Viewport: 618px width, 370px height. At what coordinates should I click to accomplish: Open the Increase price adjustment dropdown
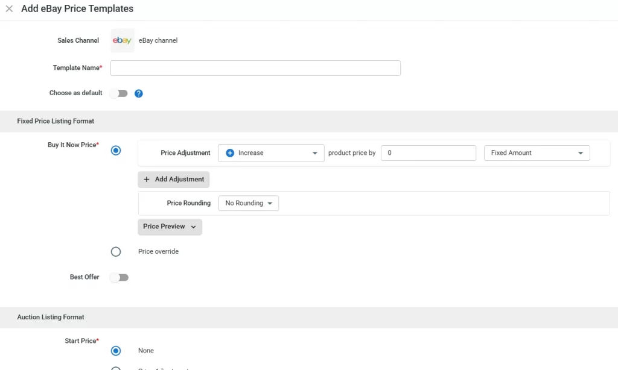tap(270, 153)
